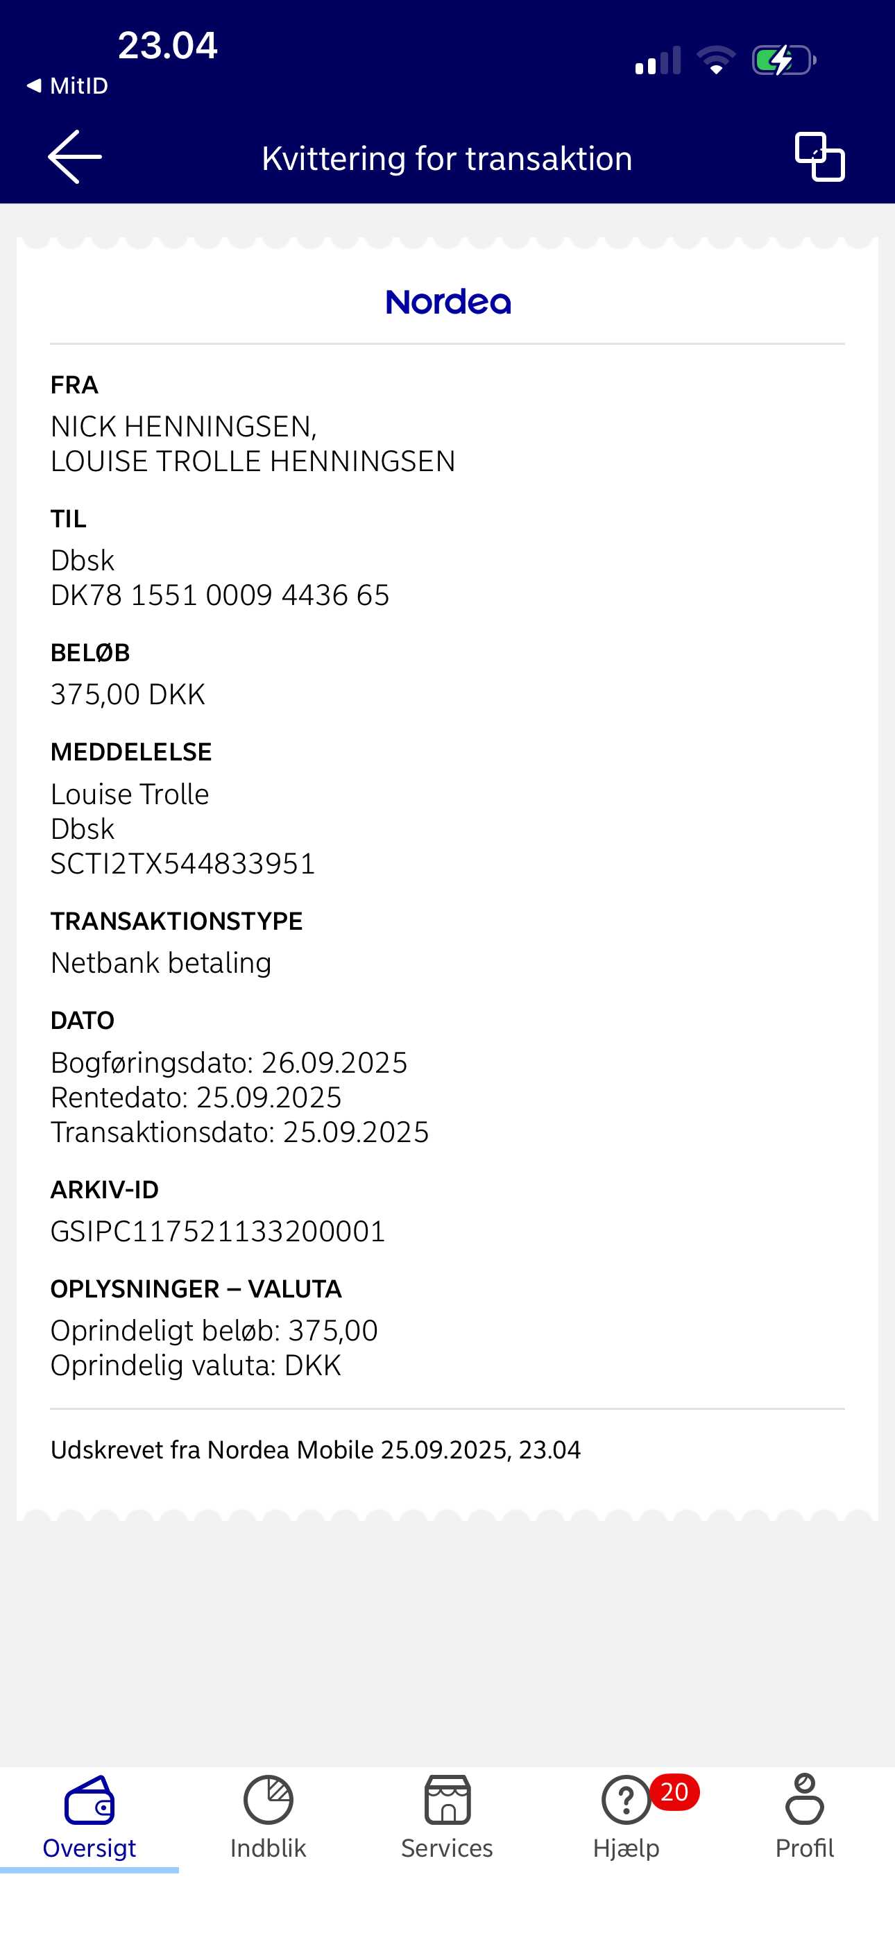Tap the Wi-Fi status icon
895x1940 pixels.
click(716, 60)
